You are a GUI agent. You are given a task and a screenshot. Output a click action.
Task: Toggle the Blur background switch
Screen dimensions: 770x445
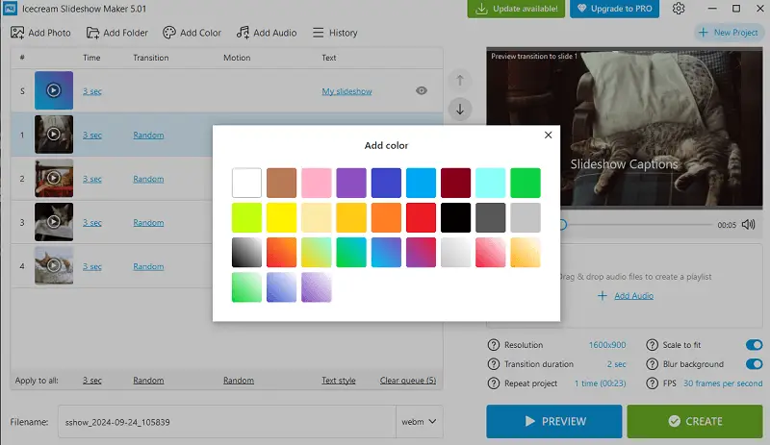coord(754,364)
